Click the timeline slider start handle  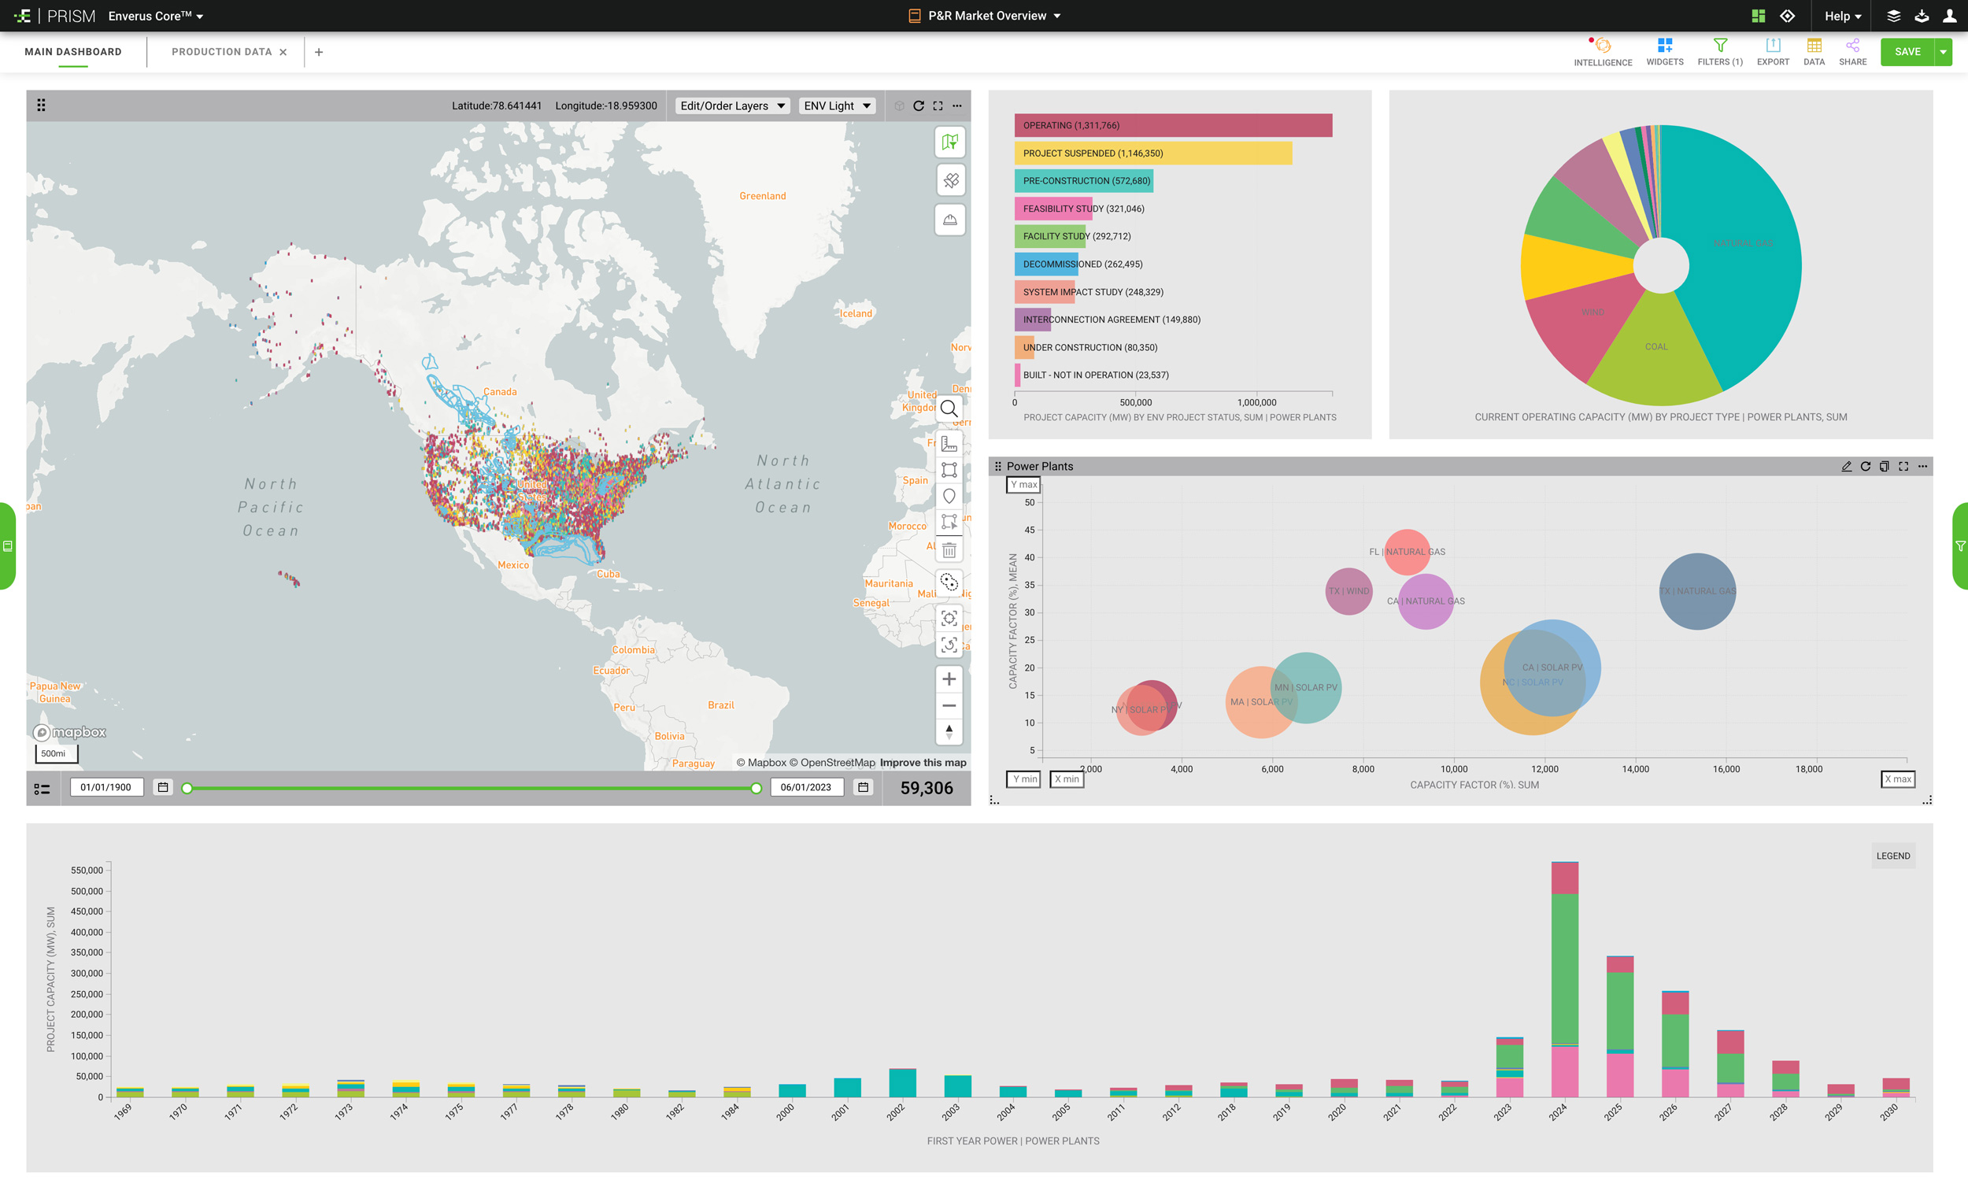[187, 789]
